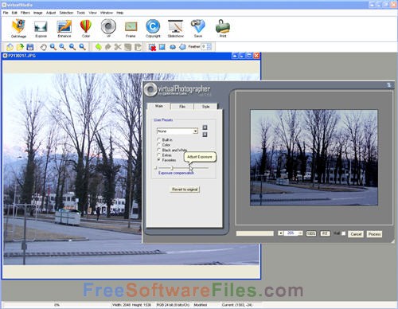Click the 100% zoom button
Image resolution: width=398 pixels, height=309 pixels.
tap(311, 233)
